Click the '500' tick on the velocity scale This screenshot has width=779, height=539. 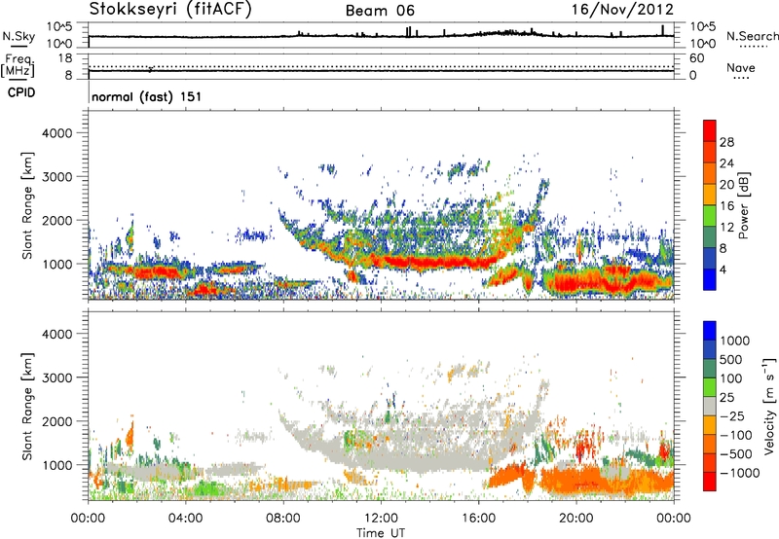[x=730, y=359]
